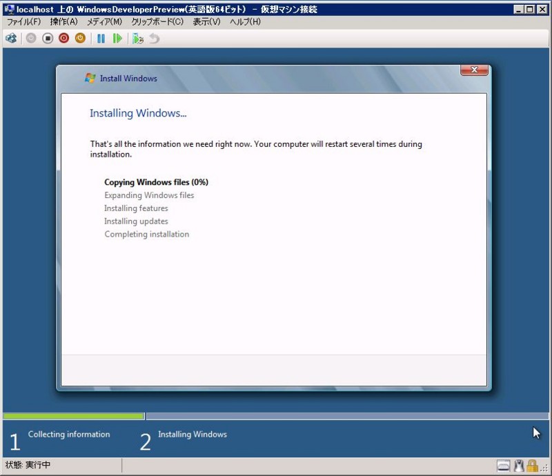Click the Windows flag icon in the Install Windows title
Viewport: 552px width, 476px height.
point(90,78)
